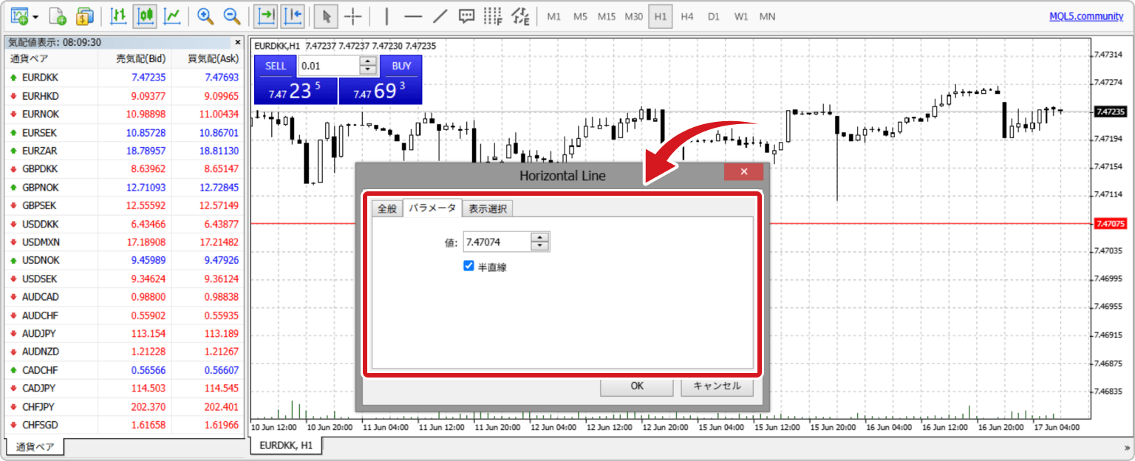Choose the text label speech bubble tool
1135x461 pixels.
(466, 16)
